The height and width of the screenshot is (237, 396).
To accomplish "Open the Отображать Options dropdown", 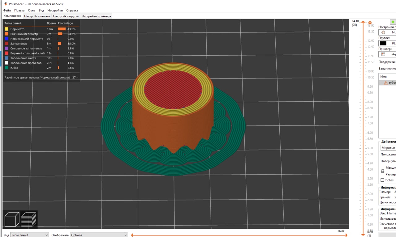I will pyautogui.click(x=99, y=235).
